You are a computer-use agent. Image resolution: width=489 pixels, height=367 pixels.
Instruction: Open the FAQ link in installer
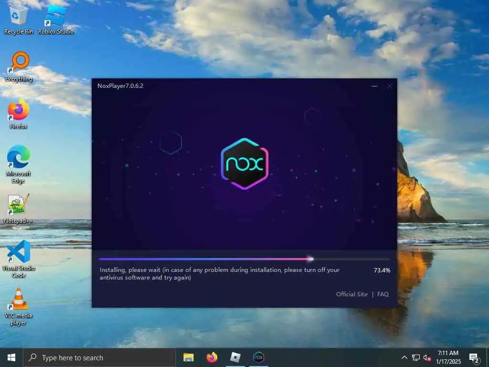tap(383, 294)
